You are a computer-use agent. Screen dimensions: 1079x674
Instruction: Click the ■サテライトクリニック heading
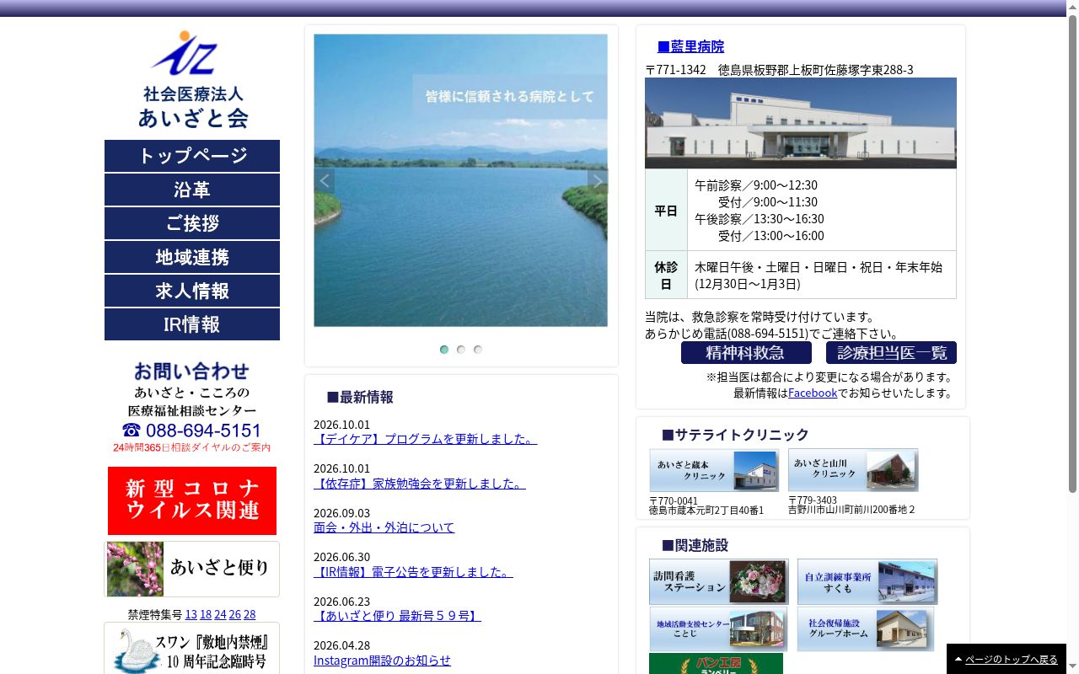click(x=735, y=435)
